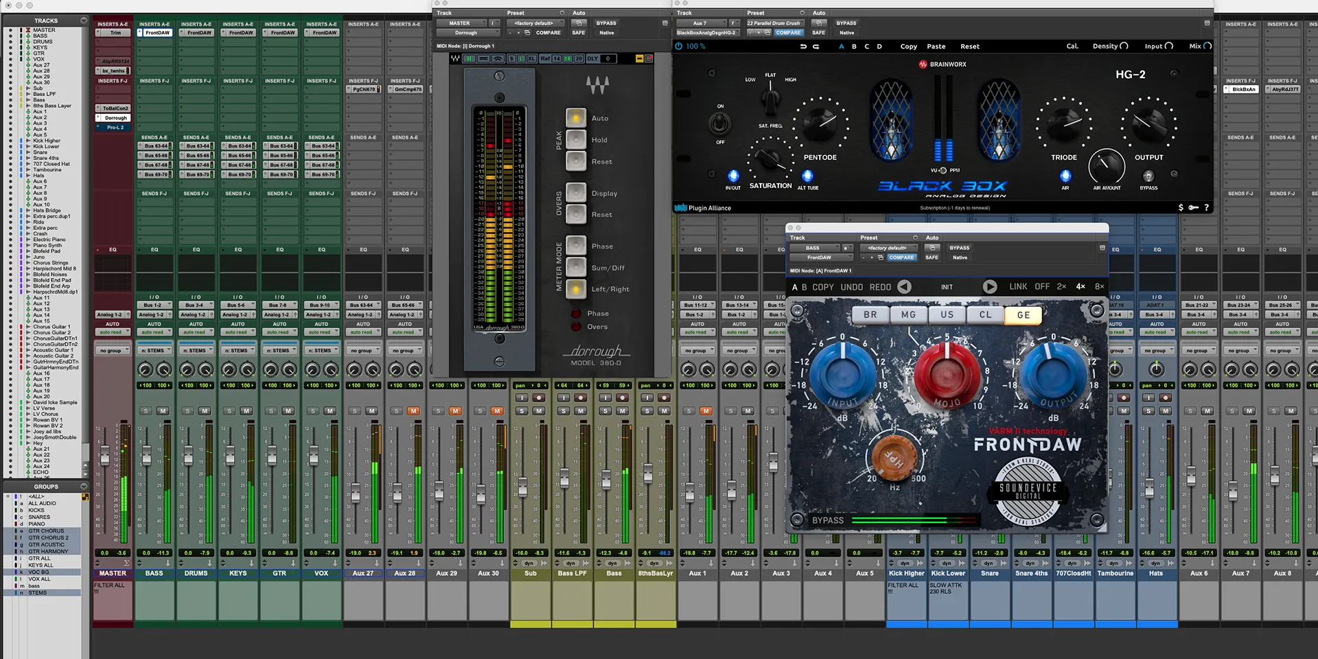Open Dorrough factory default preset dropdown

point(535,23)
